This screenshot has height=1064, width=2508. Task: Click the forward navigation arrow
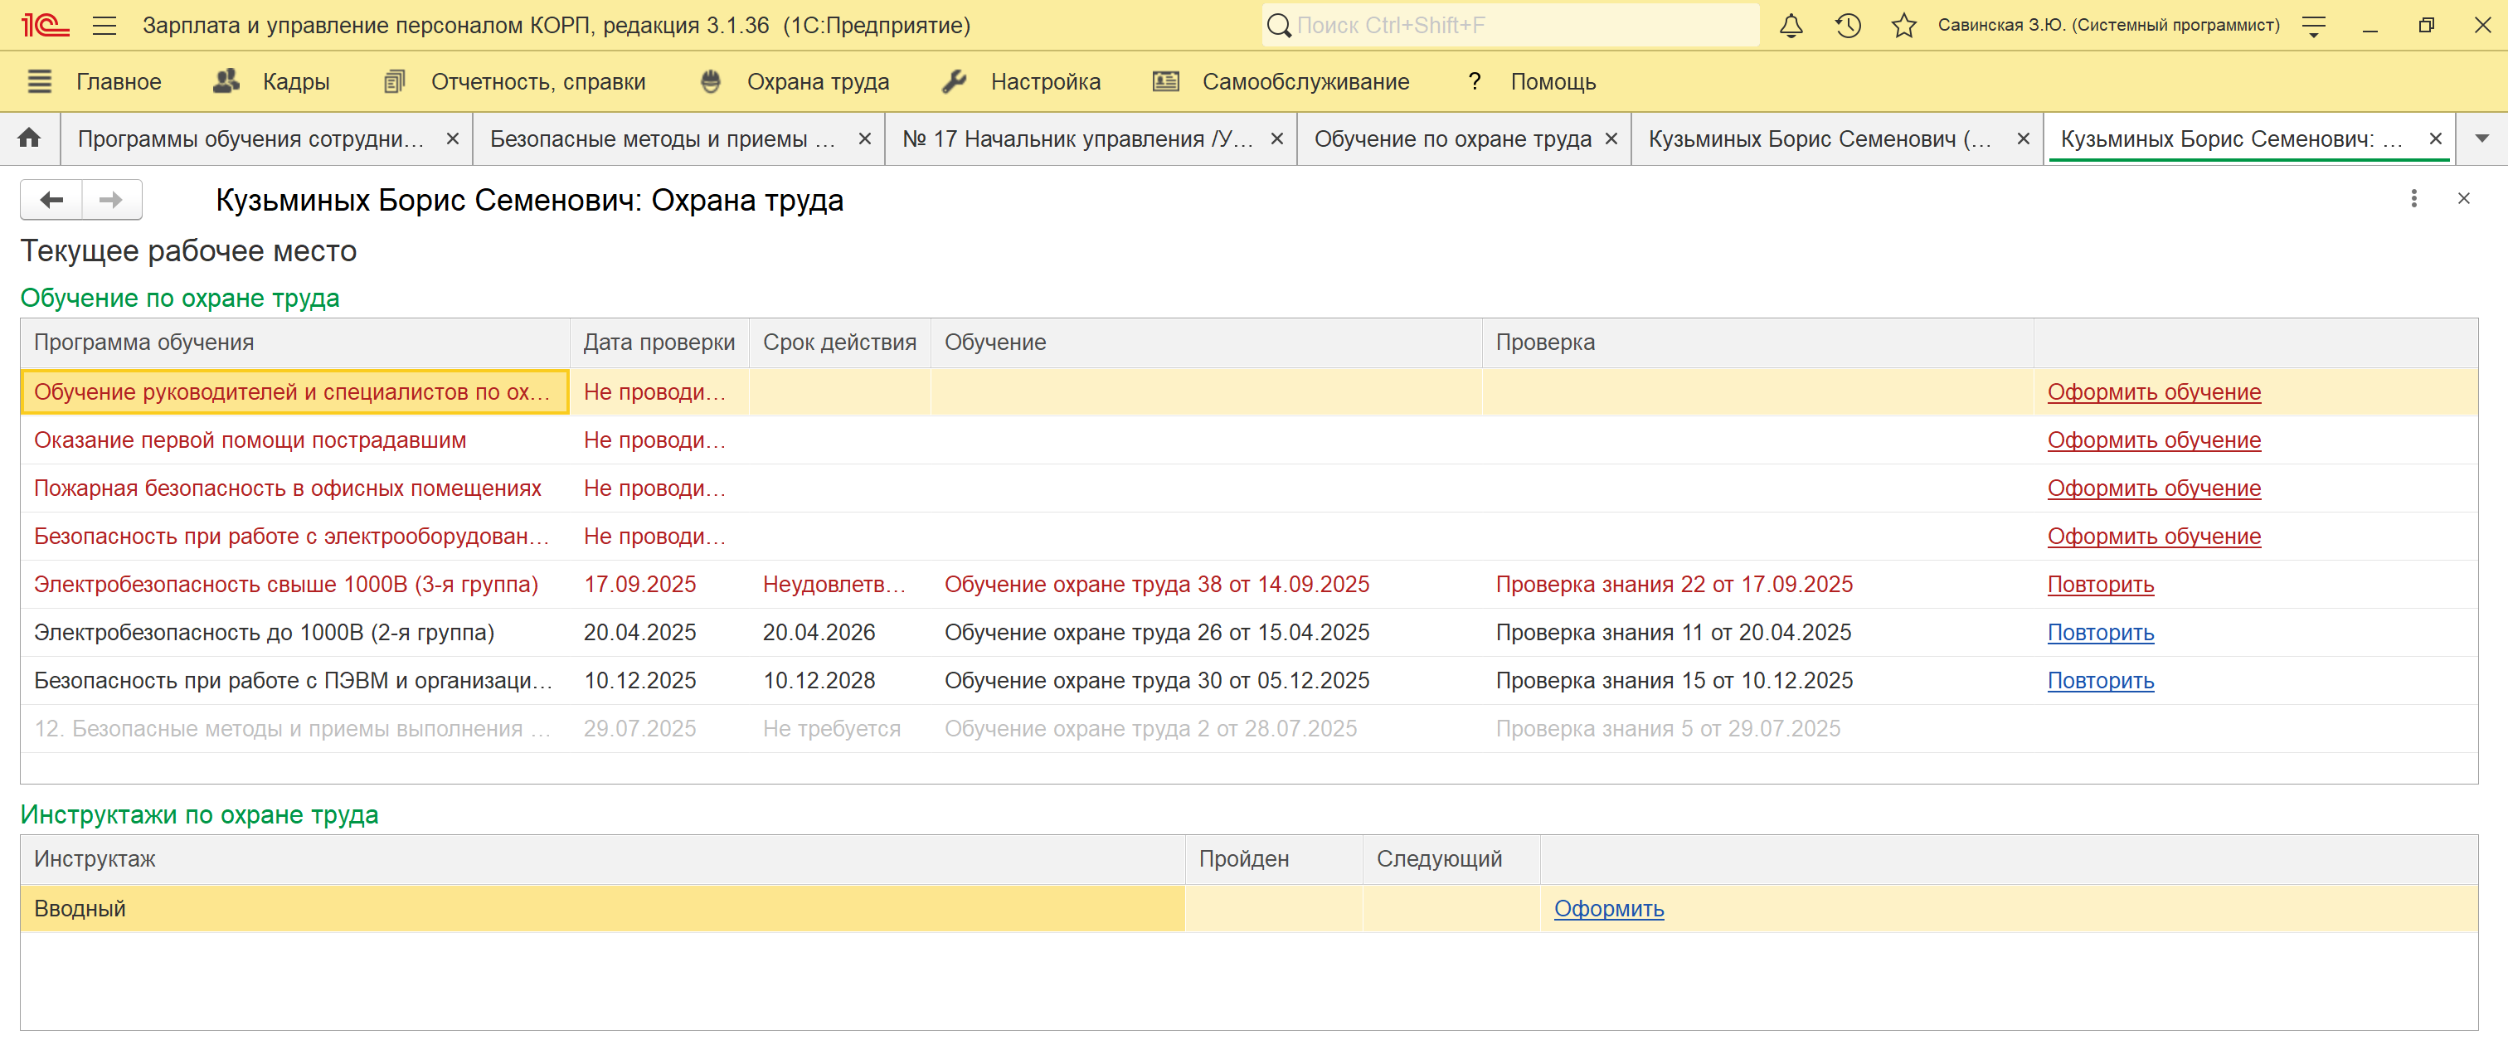click(111, 200)
